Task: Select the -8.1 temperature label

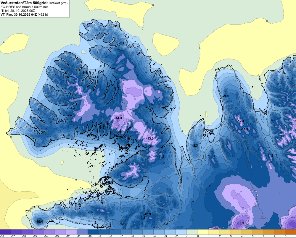Action: [122, 43]
